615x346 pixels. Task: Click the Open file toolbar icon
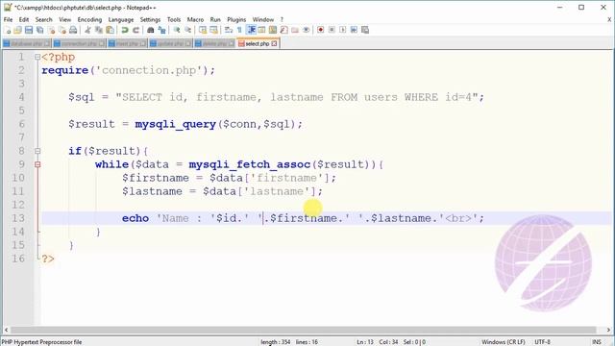(17, 30)
